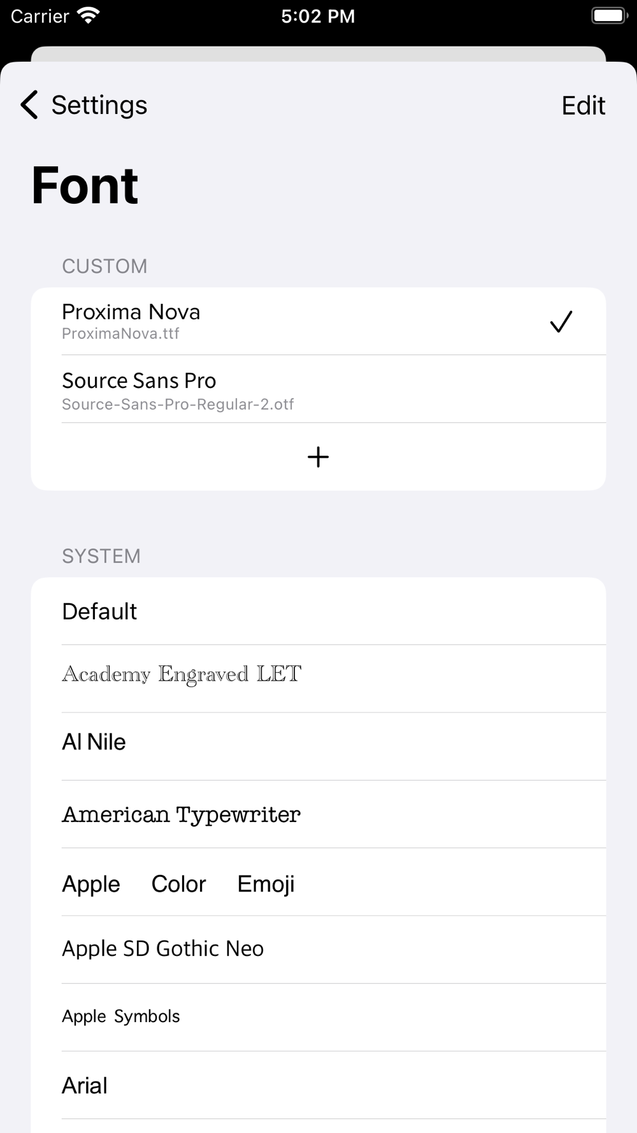The image size is (637, 1133).
Task: Tap the battery indicator icon
Action: (609, 16)
